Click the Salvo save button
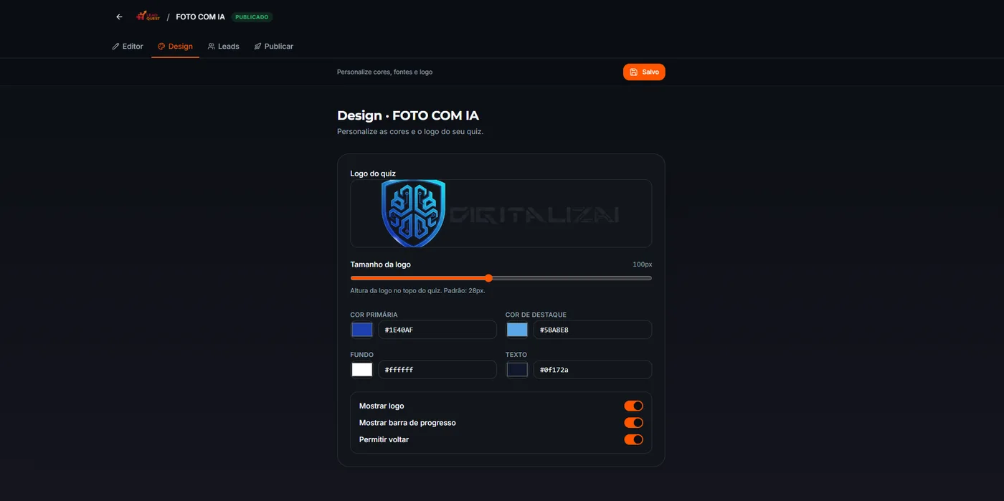The height and width of the screenshot is (501, 1004). coord(644,72)
